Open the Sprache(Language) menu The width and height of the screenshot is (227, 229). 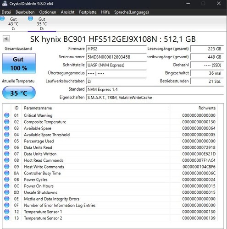[x=132, y=12]
